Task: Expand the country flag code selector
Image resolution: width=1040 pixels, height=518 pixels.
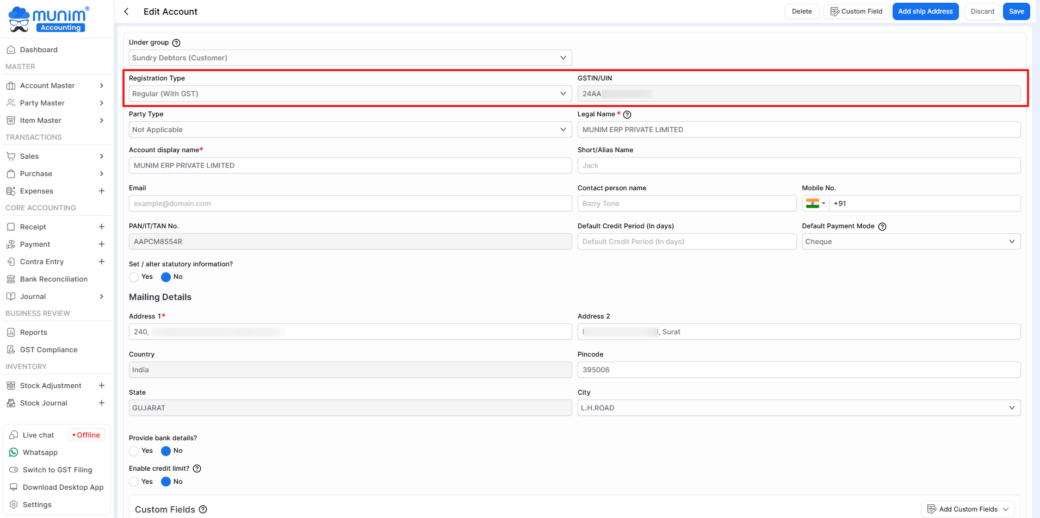Action: click(x=815, y=203)
